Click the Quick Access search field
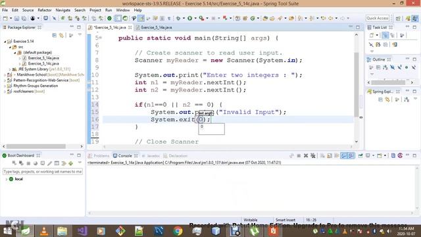 [x=377, y=18]
